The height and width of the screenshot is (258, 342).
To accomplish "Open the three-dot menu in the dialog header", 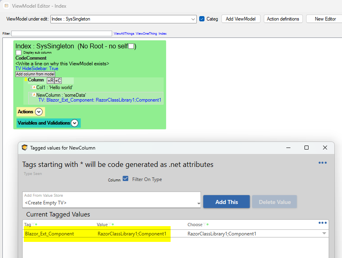I will click(322, 163).
